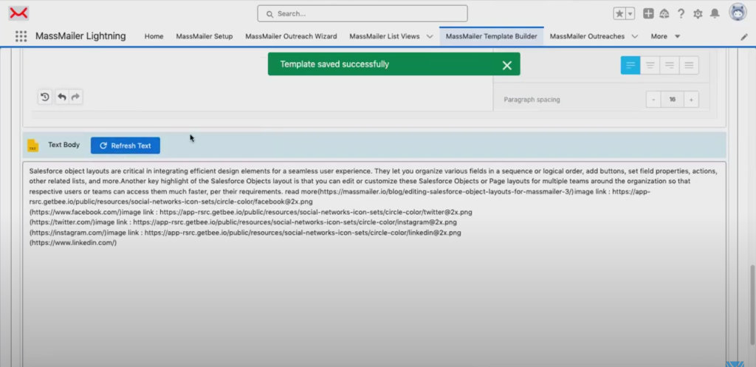This screenshot has height=367, width=756.
Task: Click the Text Body label
Action: pos(63,145)
